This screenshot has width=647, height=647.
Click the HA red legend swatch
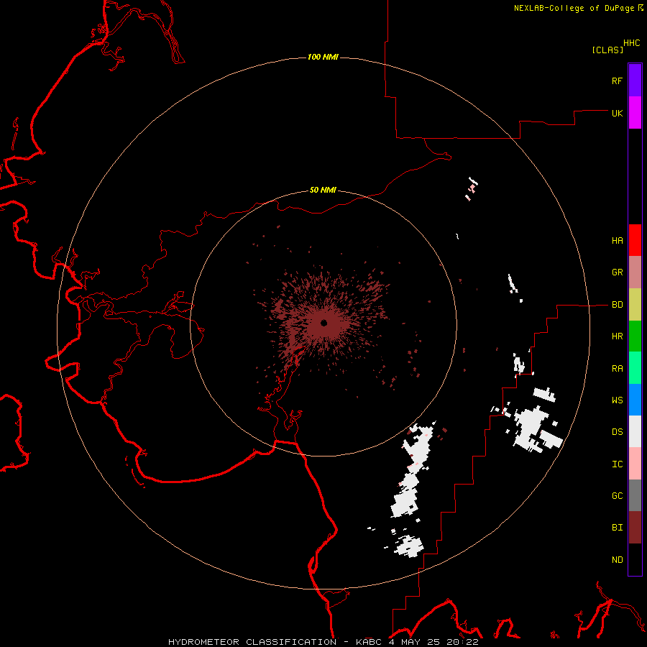[635, 240]
